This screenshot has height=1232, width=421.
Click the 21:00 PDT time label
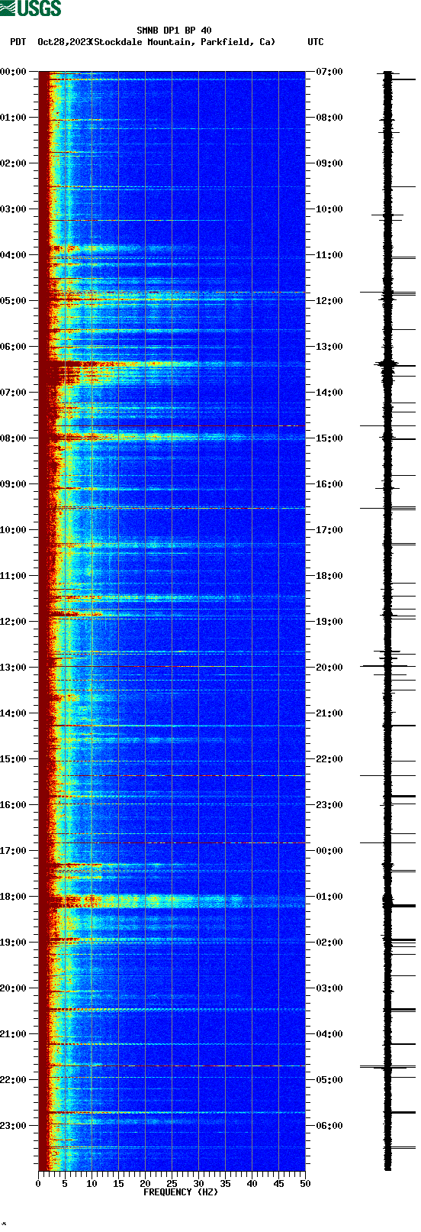point(13,1034)
